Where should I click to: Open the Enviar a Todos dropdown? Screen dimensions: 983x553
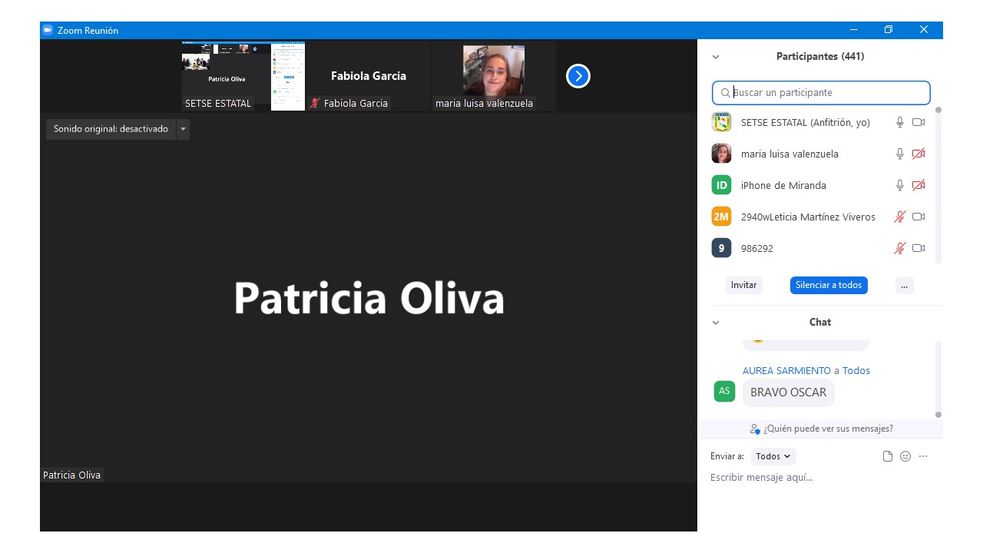(x=773, y=456)
